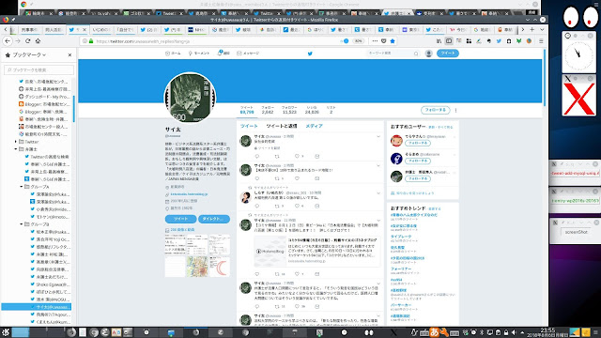This screenshot has width=601, height=338.
Task: Open page actions three-dot menu in address bar
Action: point(375,41)
